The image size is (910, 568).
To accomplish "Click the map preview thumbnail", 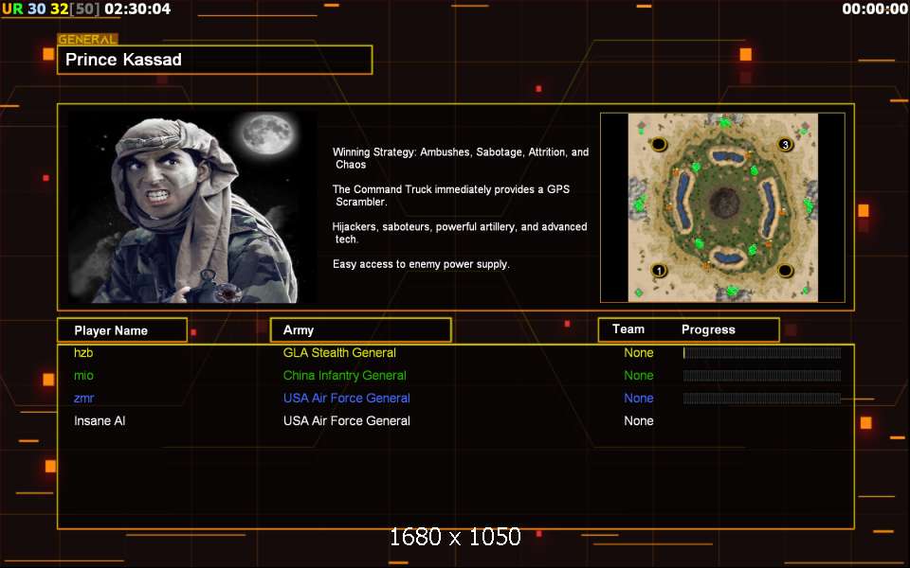I will point(722,207).
